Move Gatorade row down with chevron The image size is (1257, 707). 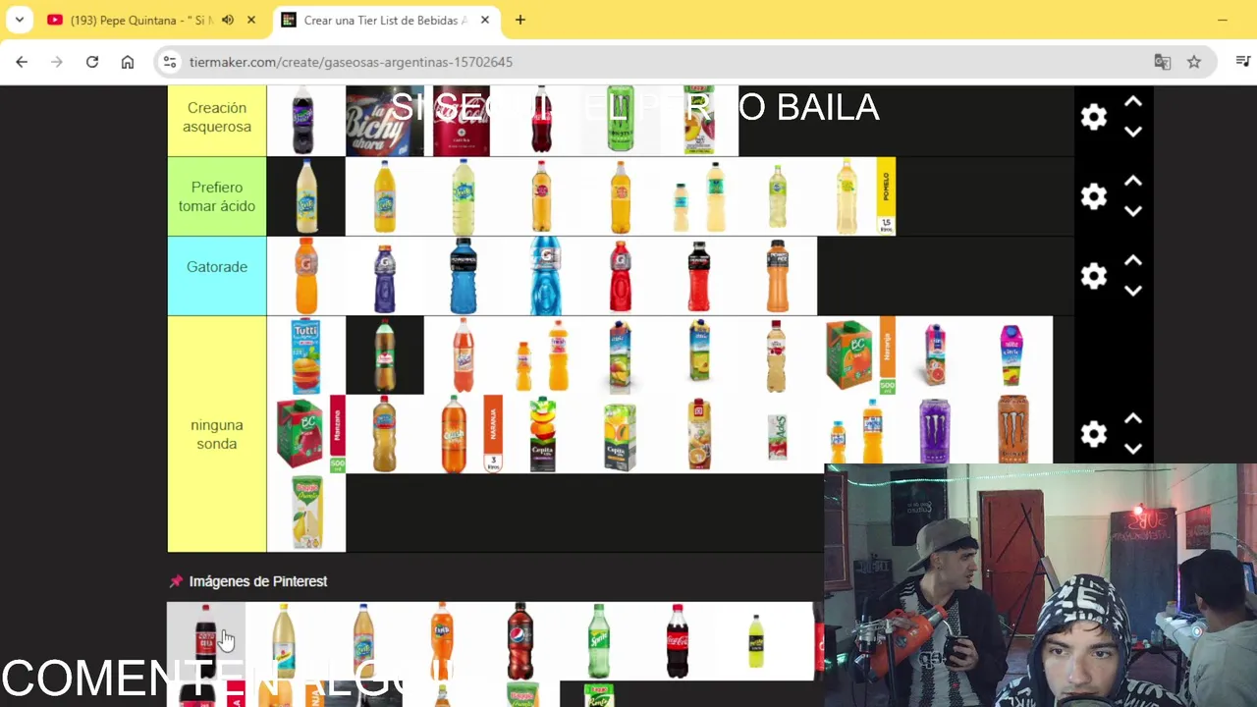pos(1132,291)
